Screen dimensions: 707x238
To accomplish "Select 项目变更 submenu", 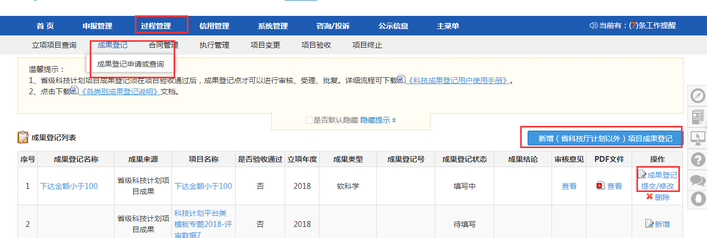I will (x=265, y=45).
